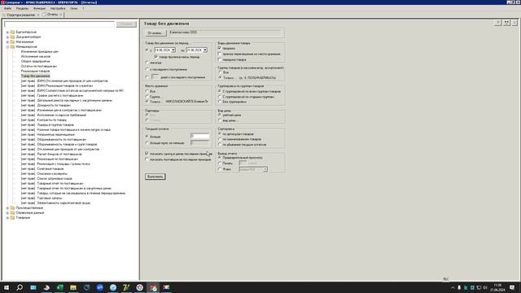Enable показать поставщиков последних приходов checkbox
Image resolution: width=521 pixels, height=293 pixels.
[x=147, y=160]
